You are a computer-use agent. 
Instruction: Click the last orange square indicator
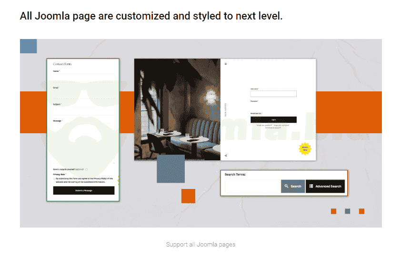[361, 211]
